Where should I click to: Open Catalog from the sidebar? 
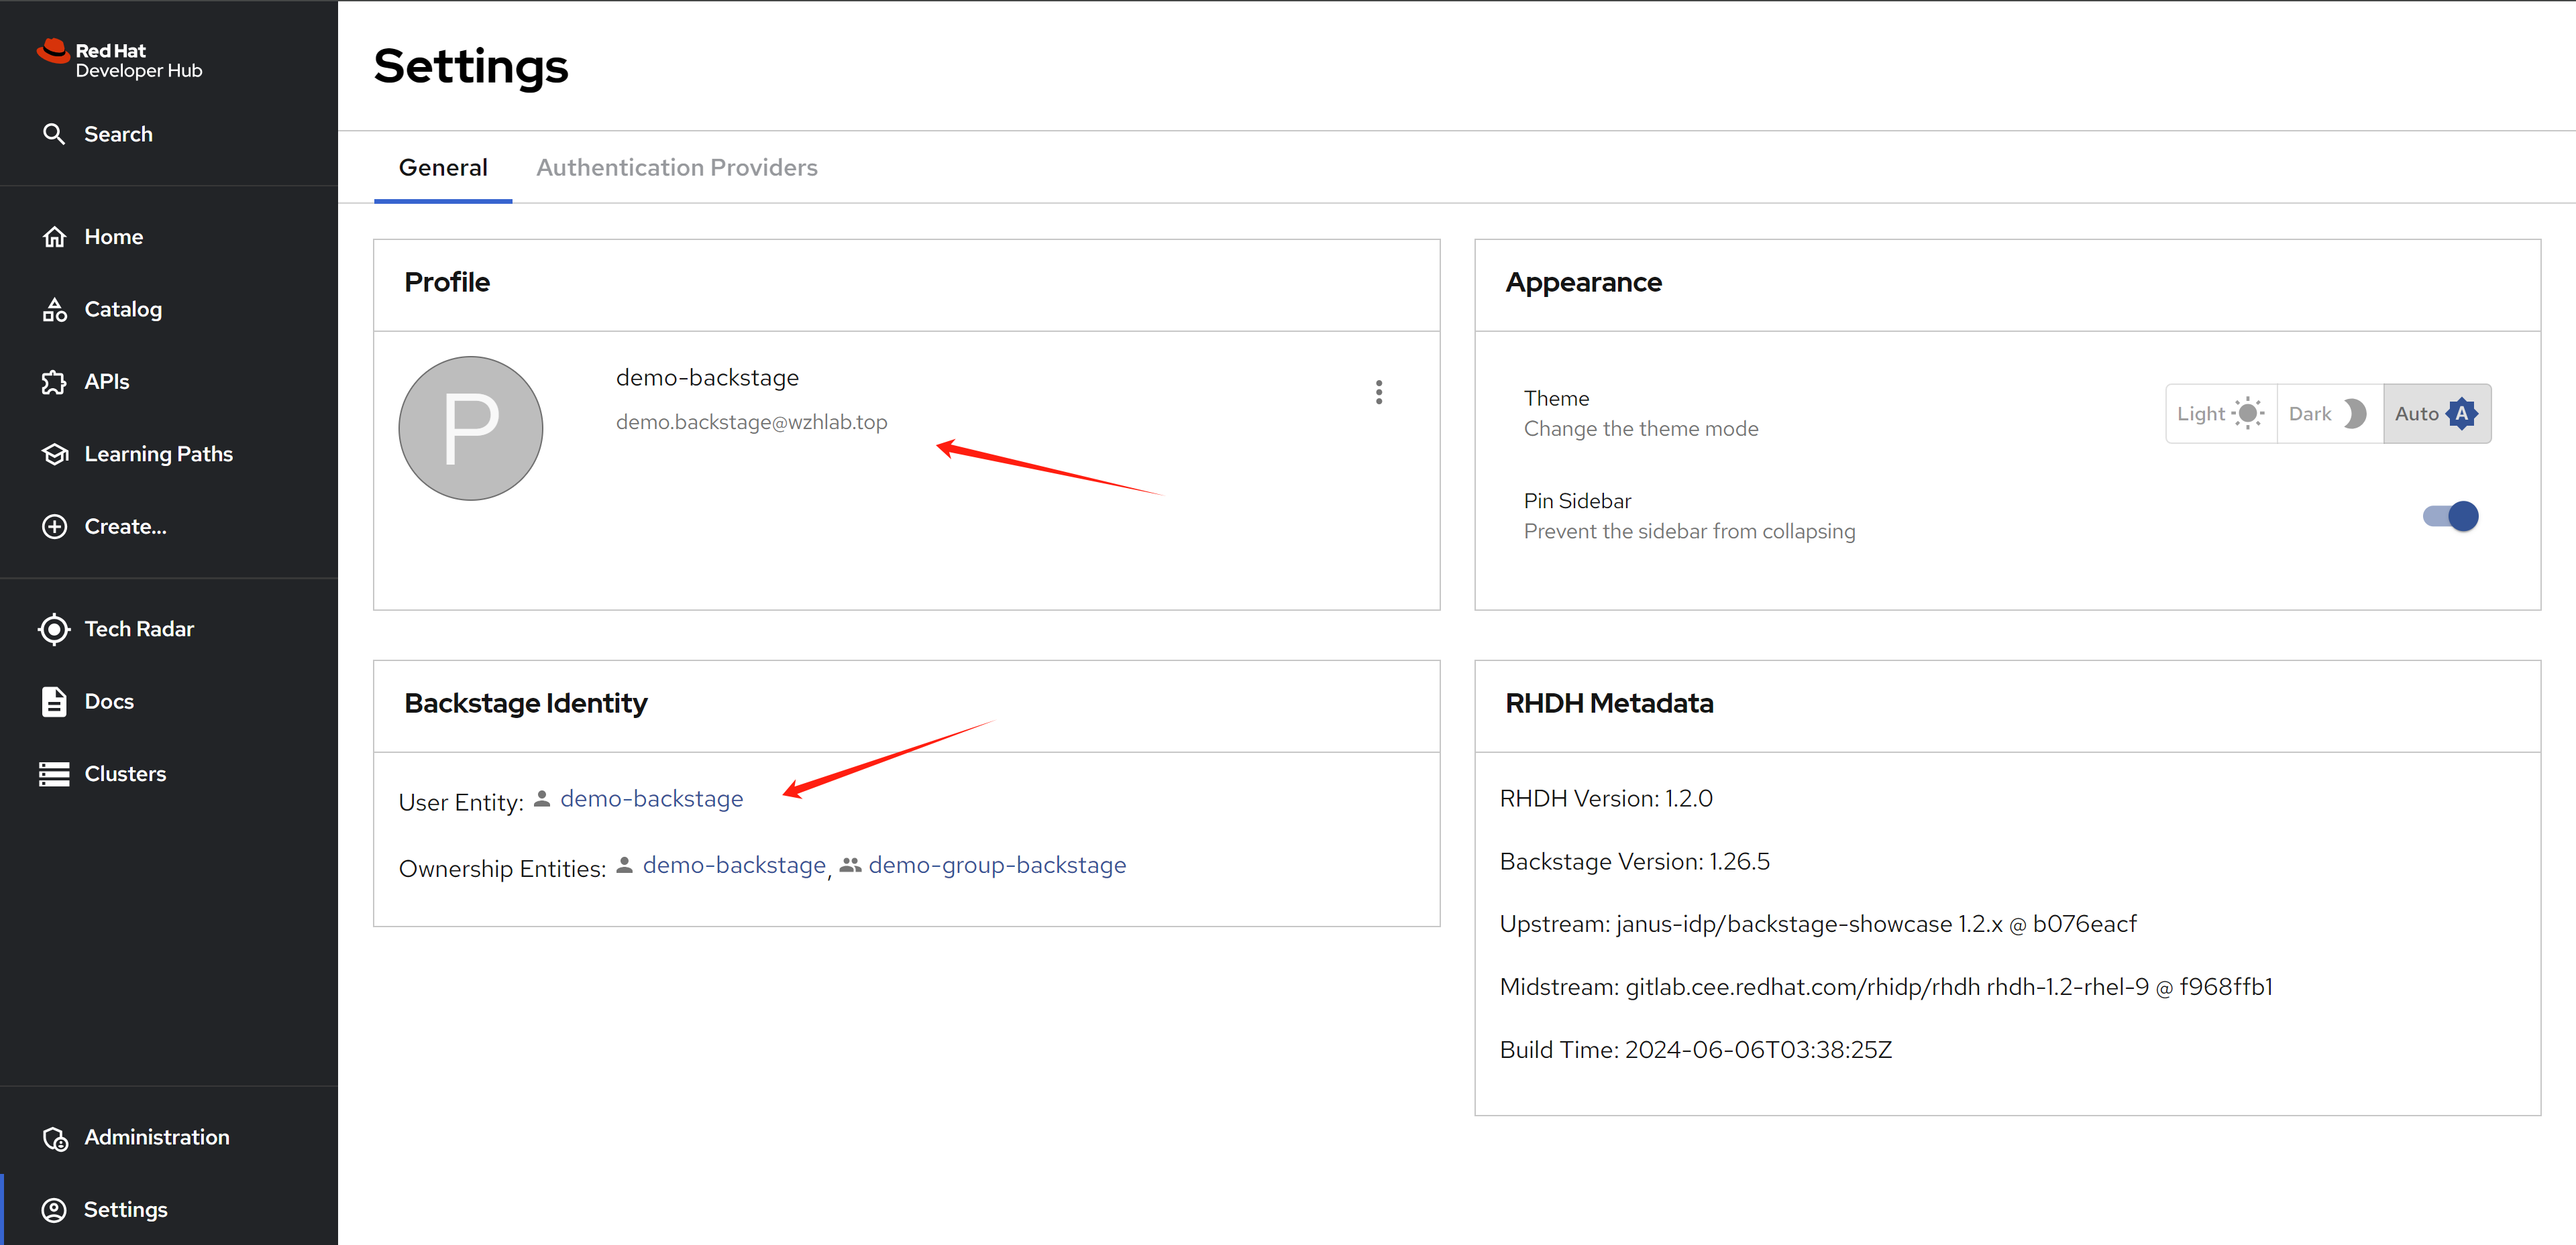click(122, 310)
